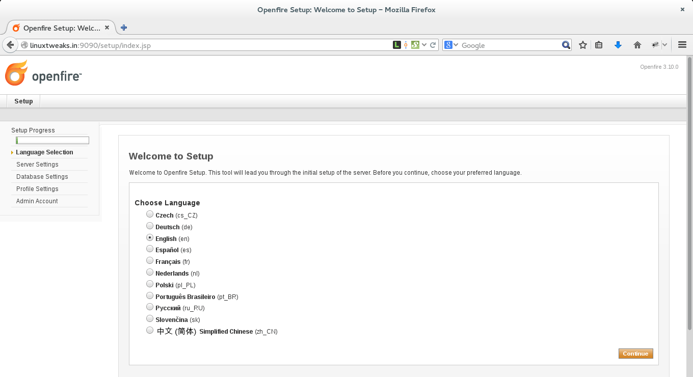Open Profile Settings in sidebar
This screenshot has width=693, height=377.
37,189
